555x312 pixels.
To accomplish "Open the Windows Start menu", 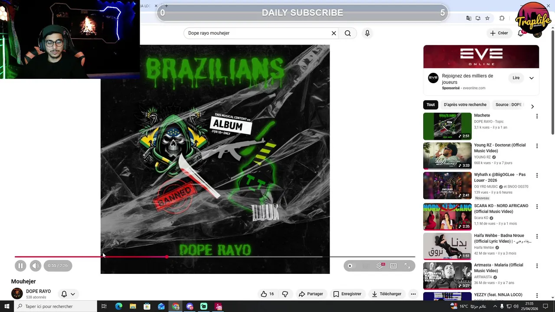I will (x=7, y=306).
